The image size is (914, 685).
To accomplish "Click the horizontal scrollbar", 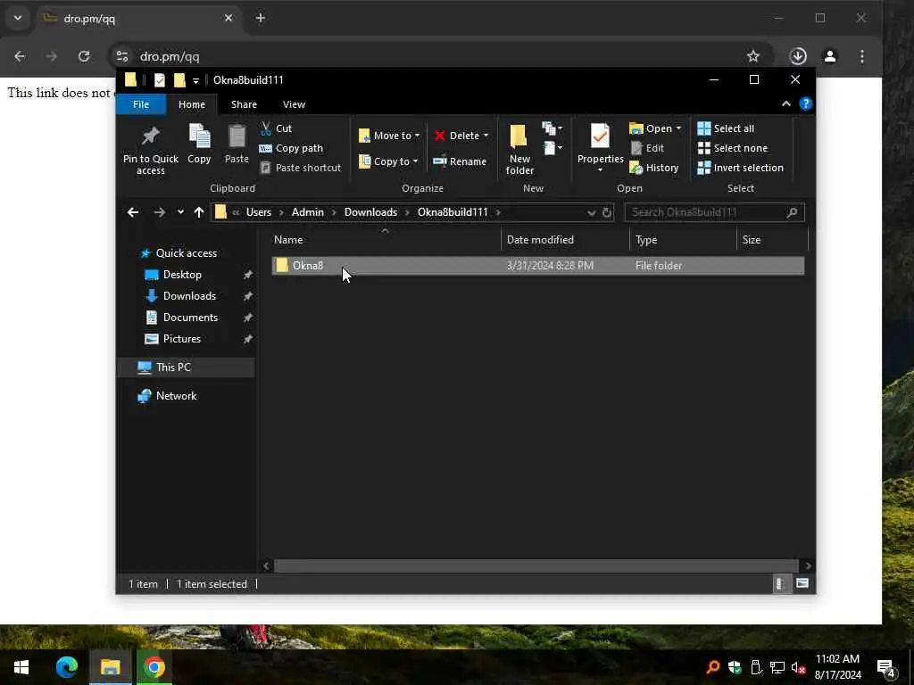I will 536,566.
